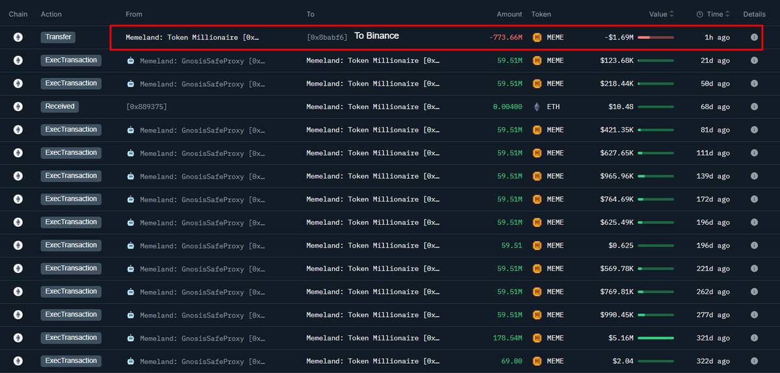The width and height of the screenshot is (780, 373).
Task: Click GnosisSafeProxy robot icon in 21d ago row
Action: tap(131, 60)
